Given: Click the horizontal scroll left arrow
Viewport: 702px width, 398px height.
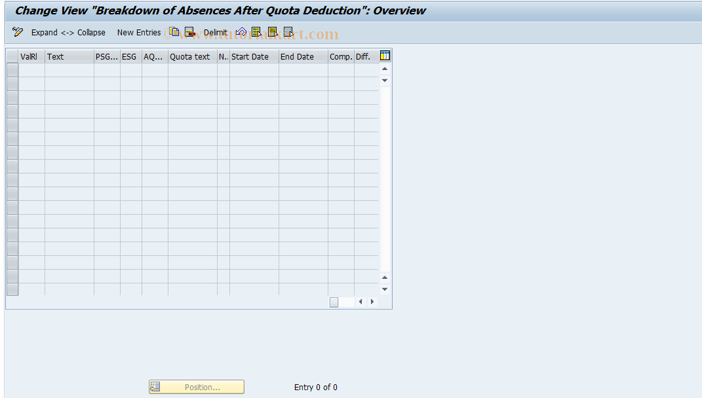Looking at the screenshot, I should pyautogui.click(x=361, y=302).
